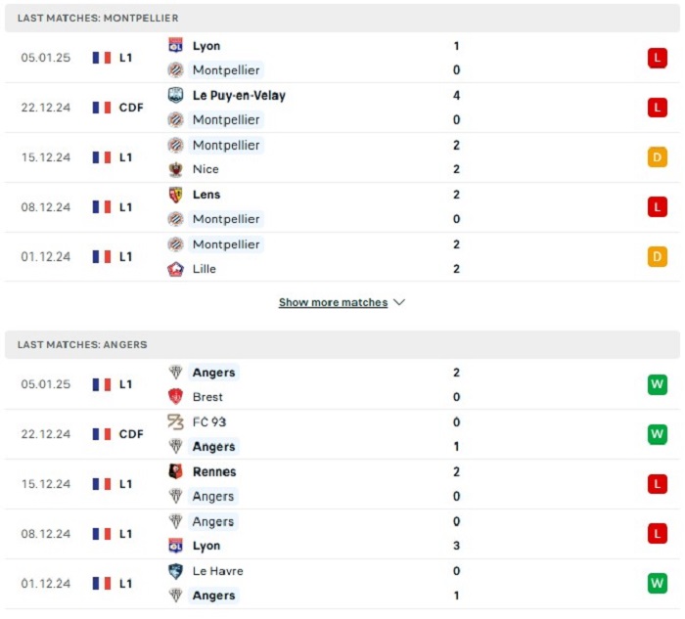This screenshot has width=685, height=619.
Task: Select the Last Matches: Montpellier header
Action: click(x=342, y=18)
